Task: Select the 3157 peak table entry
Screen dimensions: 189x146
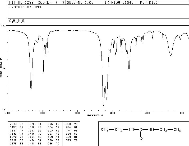Action: (x=16, y=127)
